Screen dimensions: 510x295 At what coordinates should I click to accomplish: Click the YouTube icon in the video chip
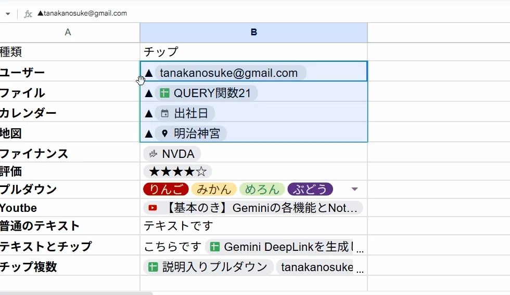(x=152, y=208)
